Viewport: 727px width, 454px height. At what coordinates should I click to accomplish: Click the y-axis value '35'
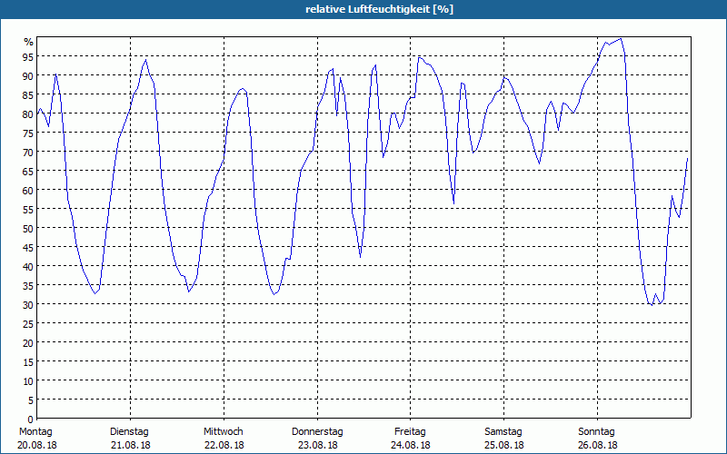pyautogui.click(x=28, y=286)
